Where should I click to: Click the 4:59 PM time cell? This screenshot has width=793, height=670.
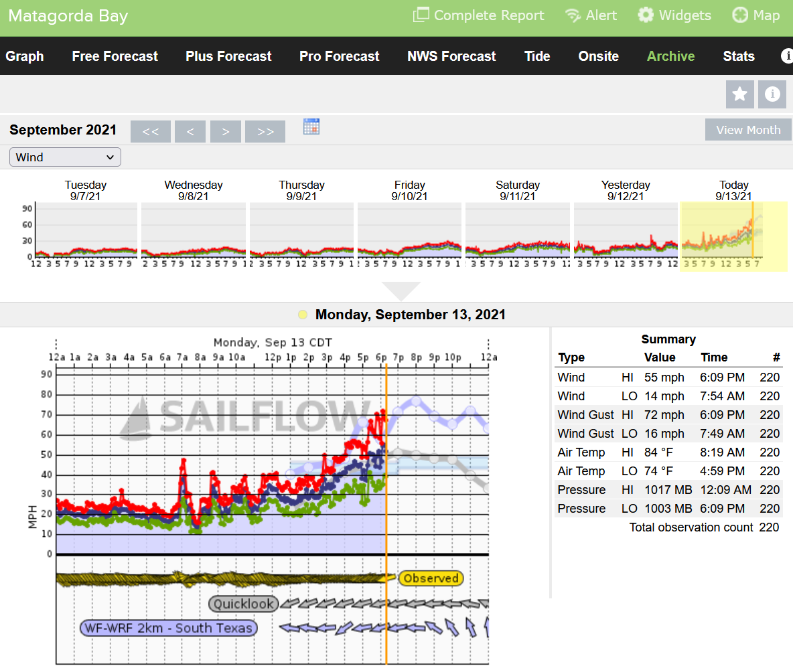pyautogui.click(x=722, y=471)
